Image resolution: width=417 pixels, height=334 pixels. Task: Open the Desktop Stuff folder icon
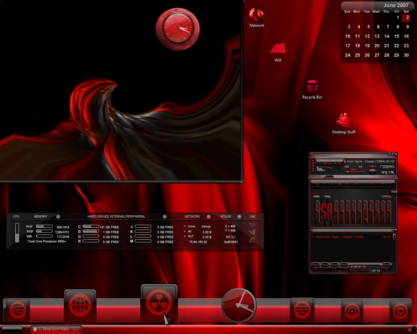pos(343,121)
